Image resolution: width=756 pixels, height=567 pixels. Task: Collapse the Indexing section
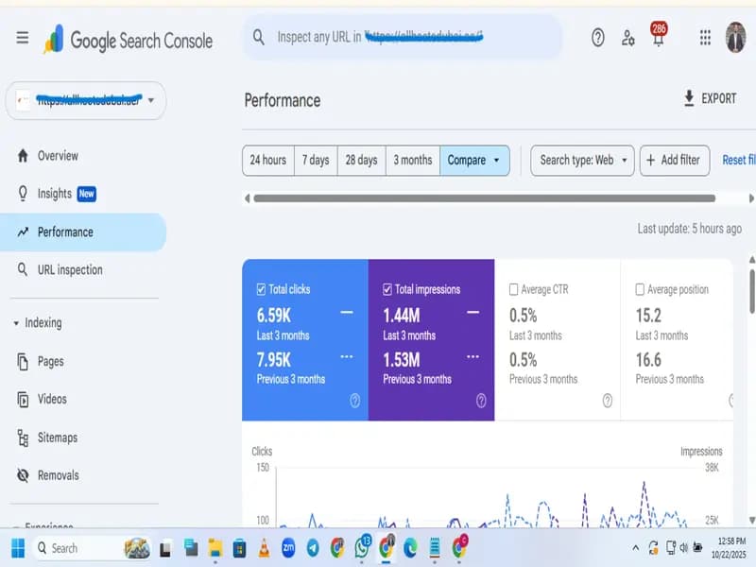coord(16,323)
